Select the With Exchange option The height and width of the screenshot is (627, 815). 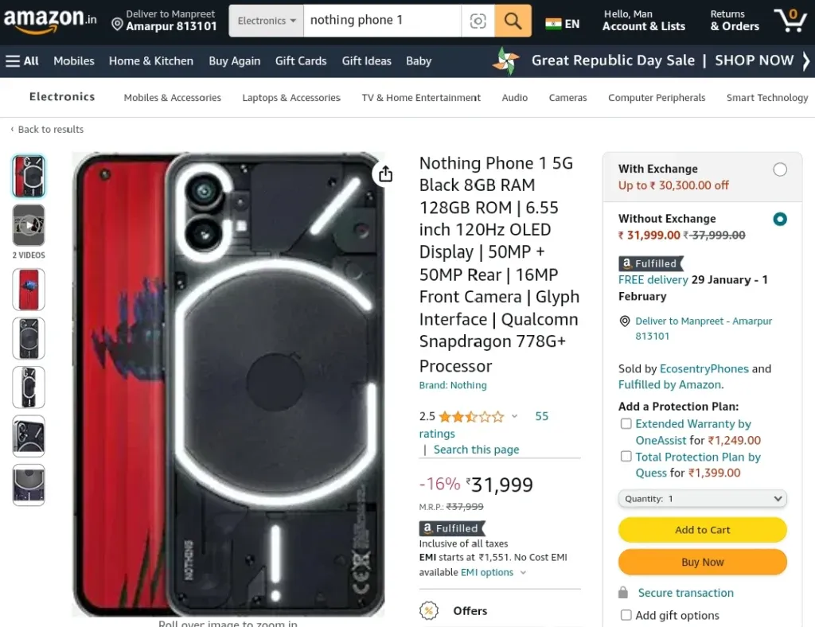[780, 169]
